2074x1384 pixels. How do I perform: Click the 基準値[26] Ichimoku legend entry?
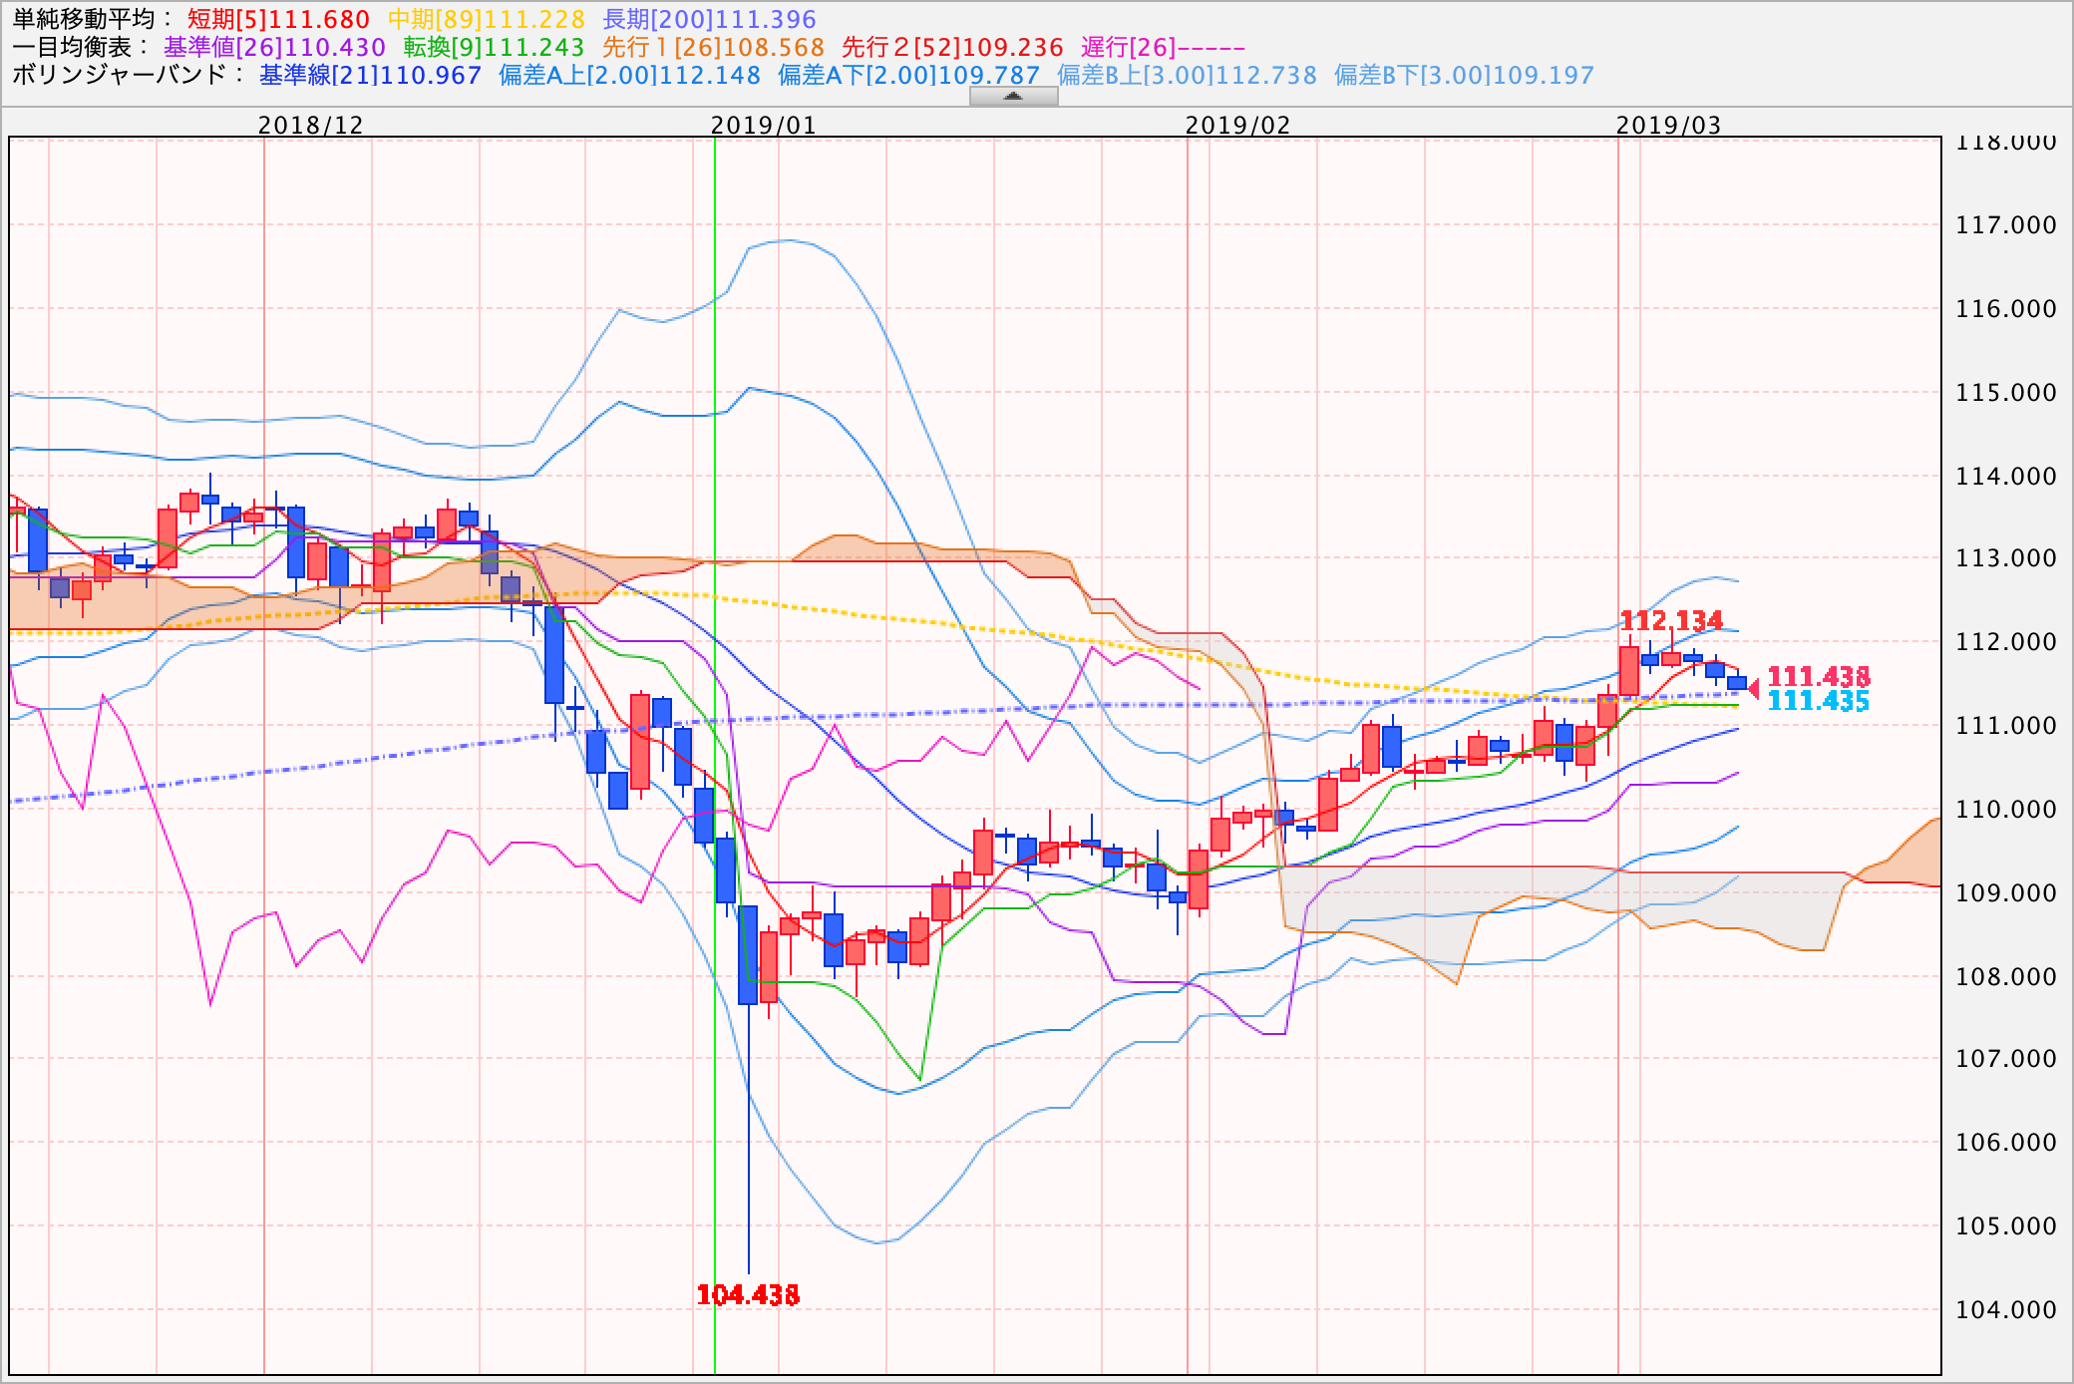coord(274,47)
